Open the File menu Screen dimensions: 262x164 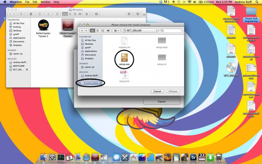pos(27,2)
